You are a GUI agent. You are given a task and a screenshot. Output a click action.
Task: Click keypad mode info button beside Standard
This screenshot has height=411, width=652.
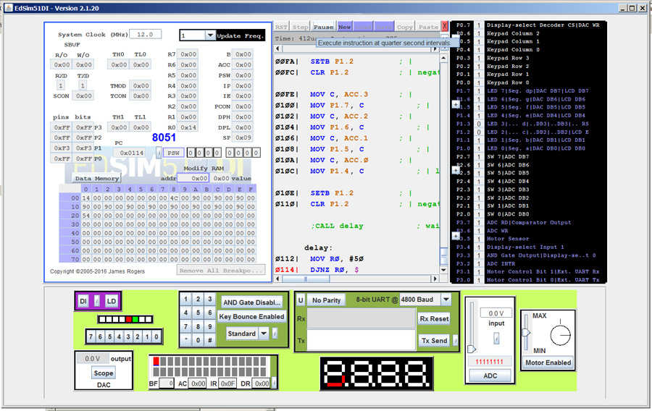275,334
